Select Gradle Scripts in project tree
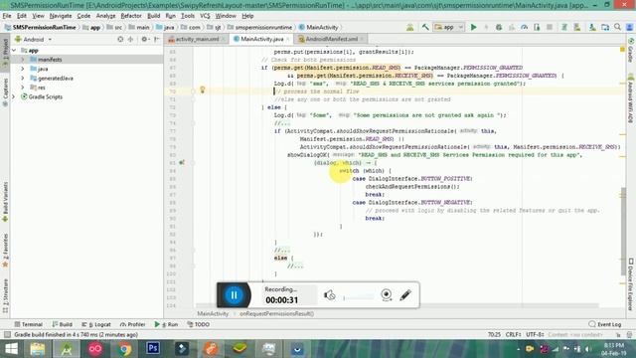Screen dimensions: 636x358 point(45,97)
